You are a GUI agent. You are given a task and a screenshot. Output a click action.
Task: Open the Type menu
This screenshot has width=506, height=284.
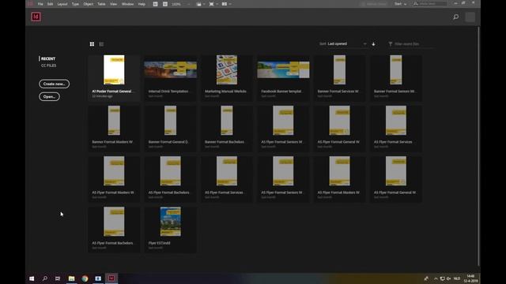pyautogui.click(x=75, y=4)
